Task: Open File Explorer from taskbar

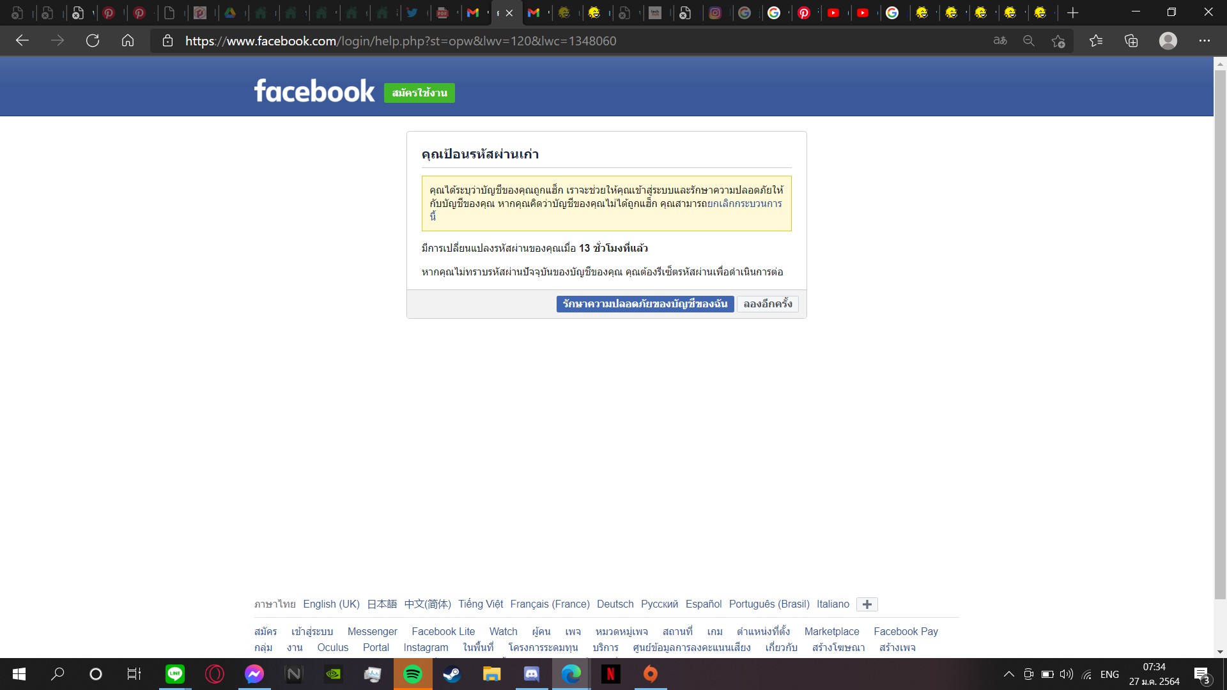Action: 491,674
